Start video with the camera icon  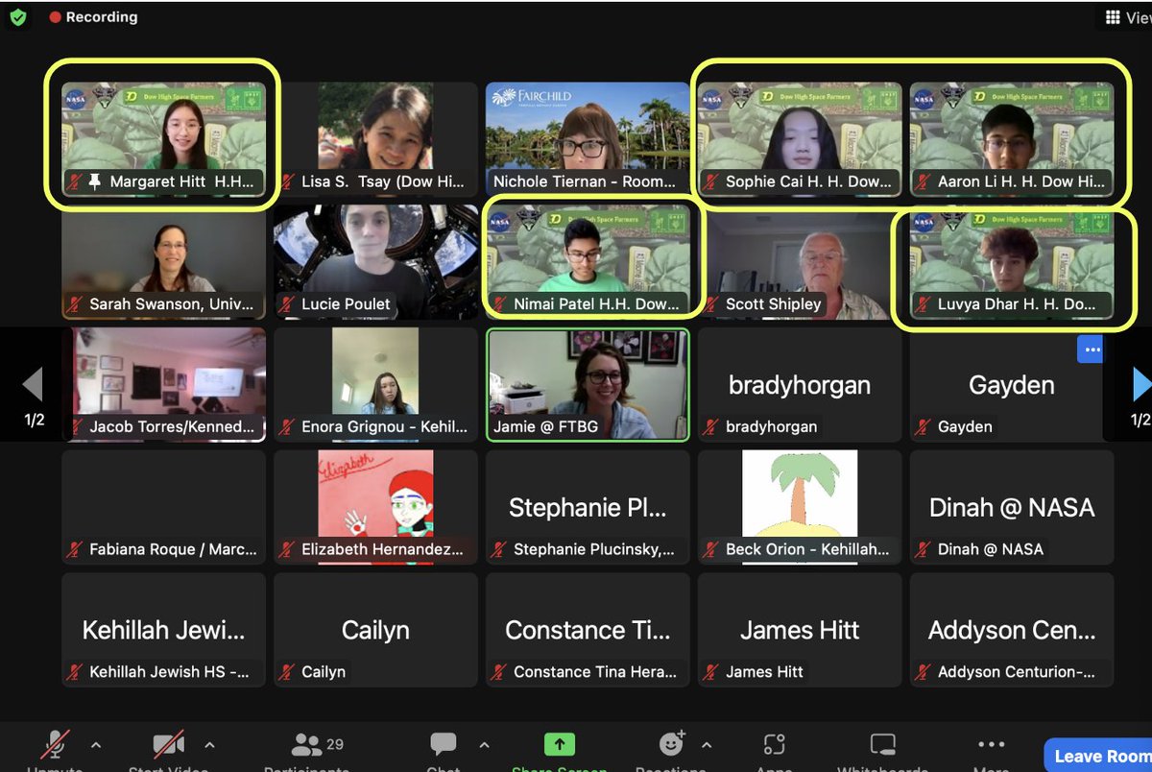click(168, 747)
